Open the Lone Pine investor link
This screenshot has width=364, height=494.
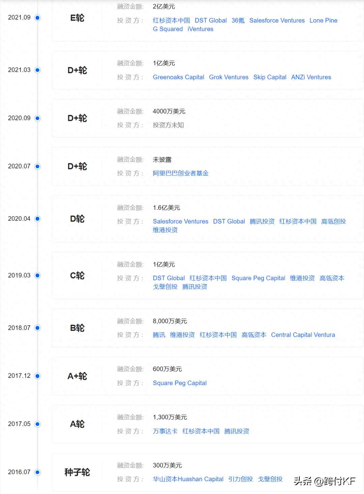click(x=324, y=21)
